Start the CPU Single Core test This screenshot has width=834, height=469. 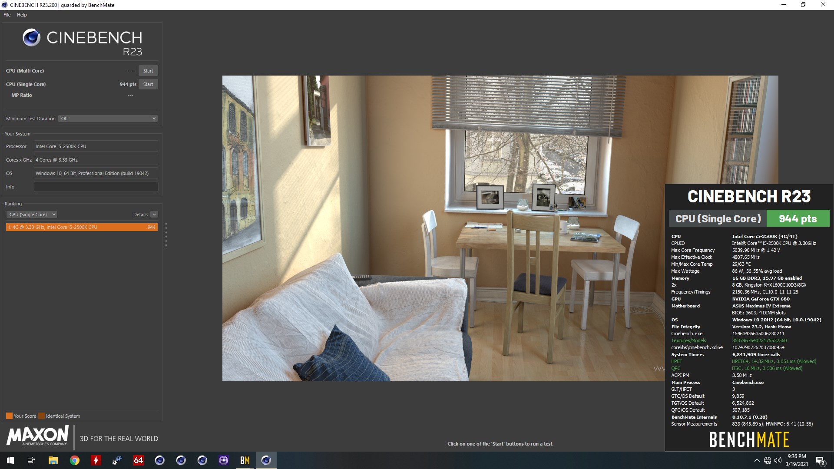point(148,84)
